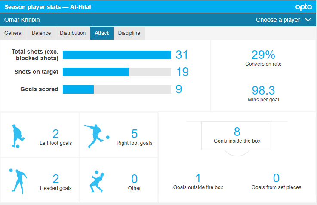Select the Distribution tab

tap(73, 33)
